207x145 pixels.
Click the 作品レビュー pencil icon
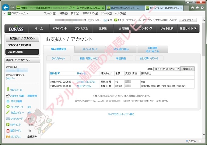click(8, 112)
